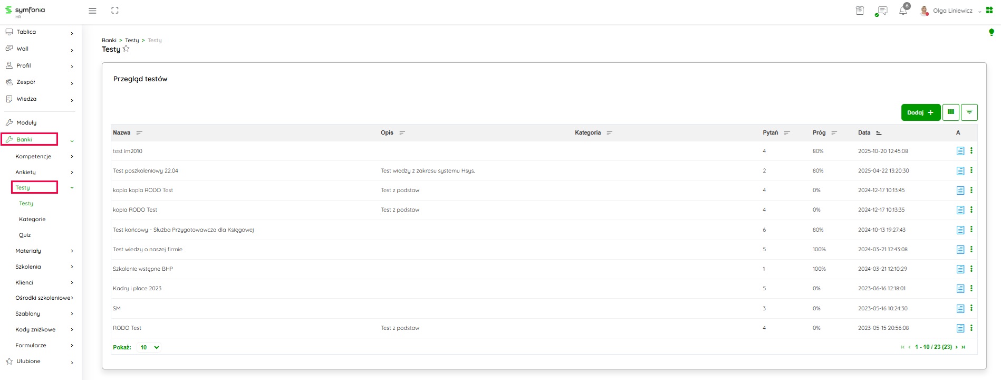
Task: Add Testy page to favorites with star
Action: point(126,49)
